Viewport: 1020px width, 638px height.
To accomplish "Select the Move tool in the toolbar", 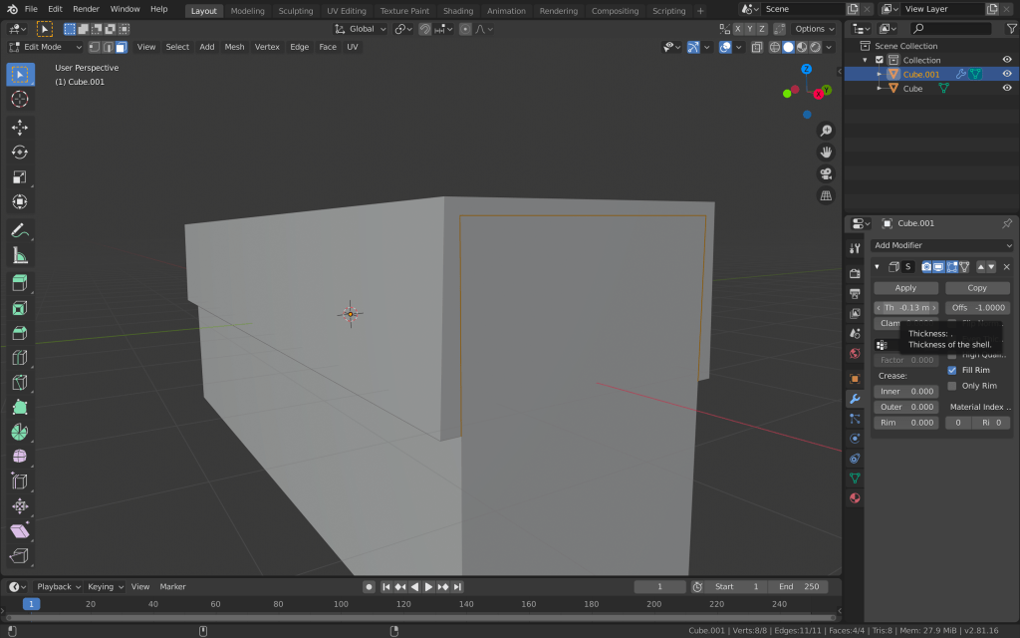I will (x=20, y=128).
